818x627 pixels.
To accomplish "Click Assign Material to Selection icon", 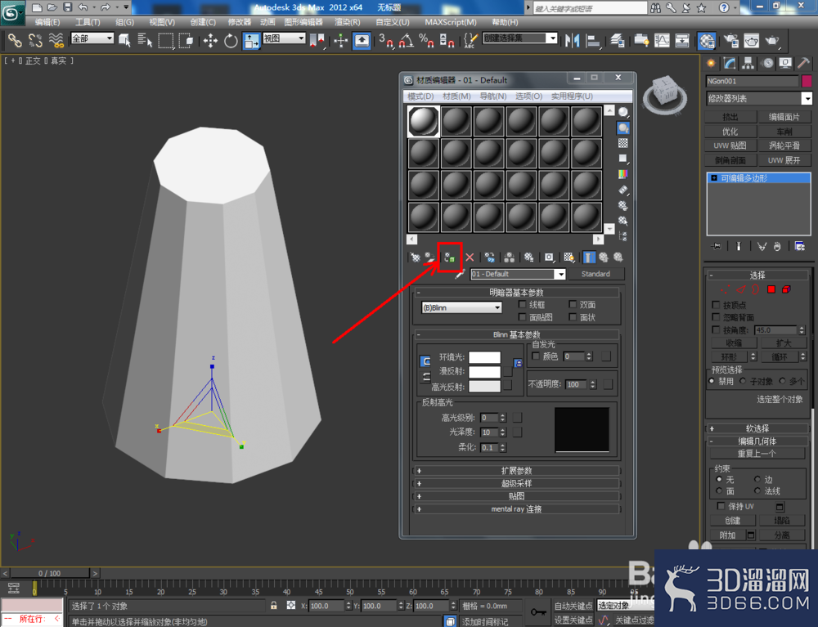I will point(450,258).
